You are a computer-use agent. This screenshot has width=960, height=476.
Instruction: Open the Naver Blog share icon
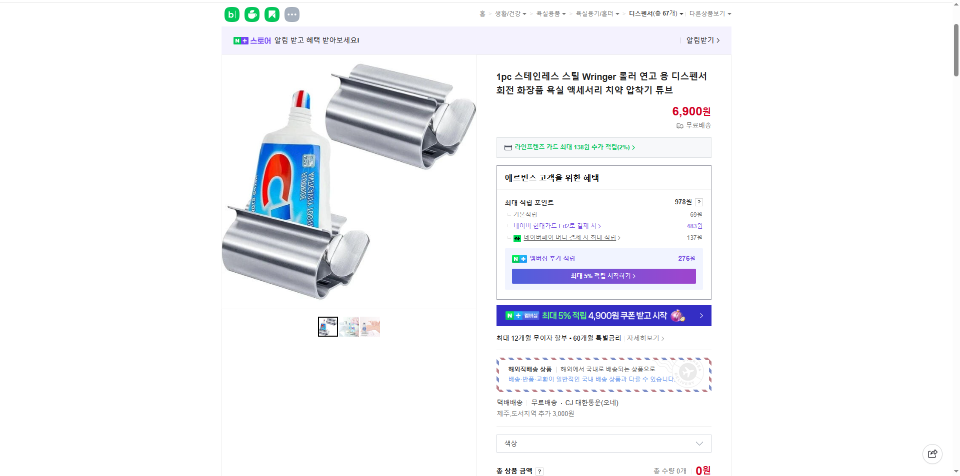click(231, 14)
